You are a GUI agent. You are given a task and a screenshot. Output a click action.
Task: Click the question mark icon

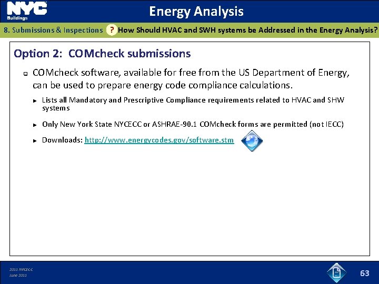(112, 30)
